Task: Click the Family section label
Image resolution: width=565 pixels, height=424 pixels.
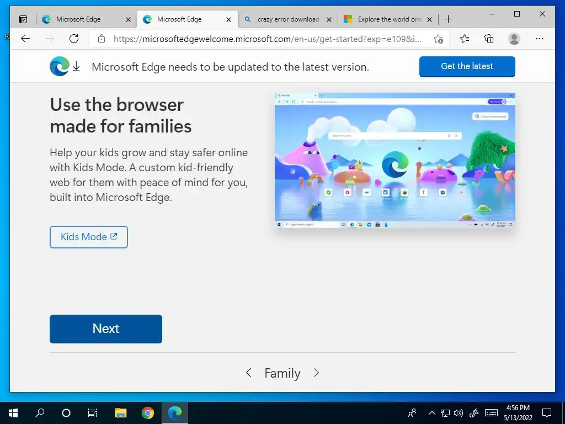Action: tap(282, 373)
